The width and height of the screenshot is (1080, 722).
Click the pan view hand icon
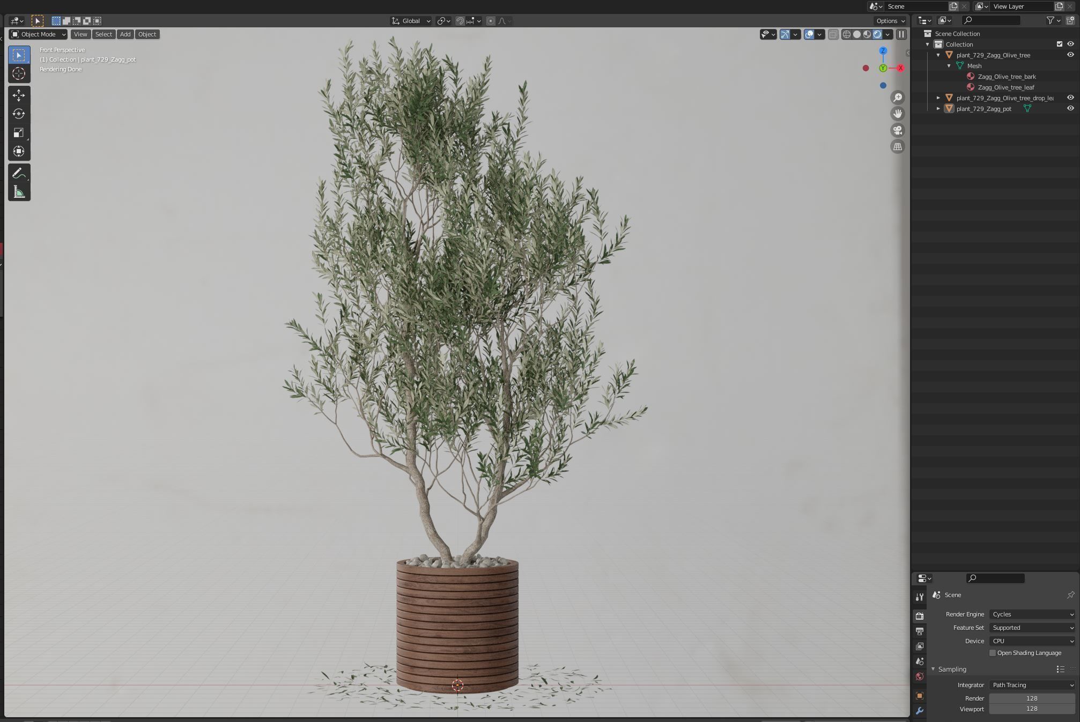point(898,114)
